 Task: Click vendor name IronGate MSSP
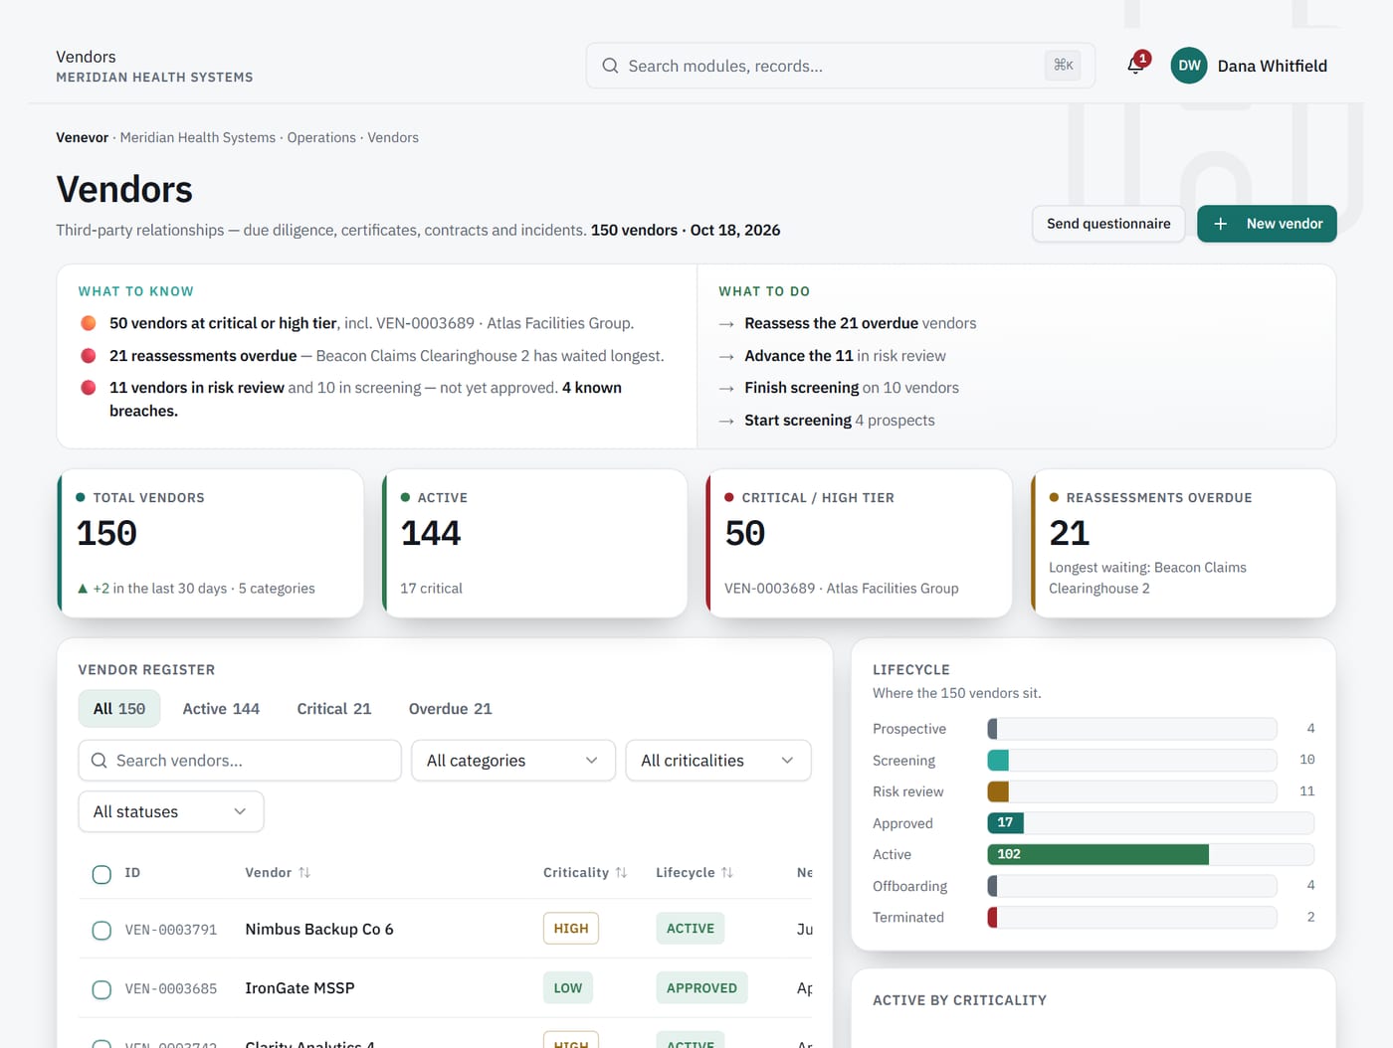299,988
